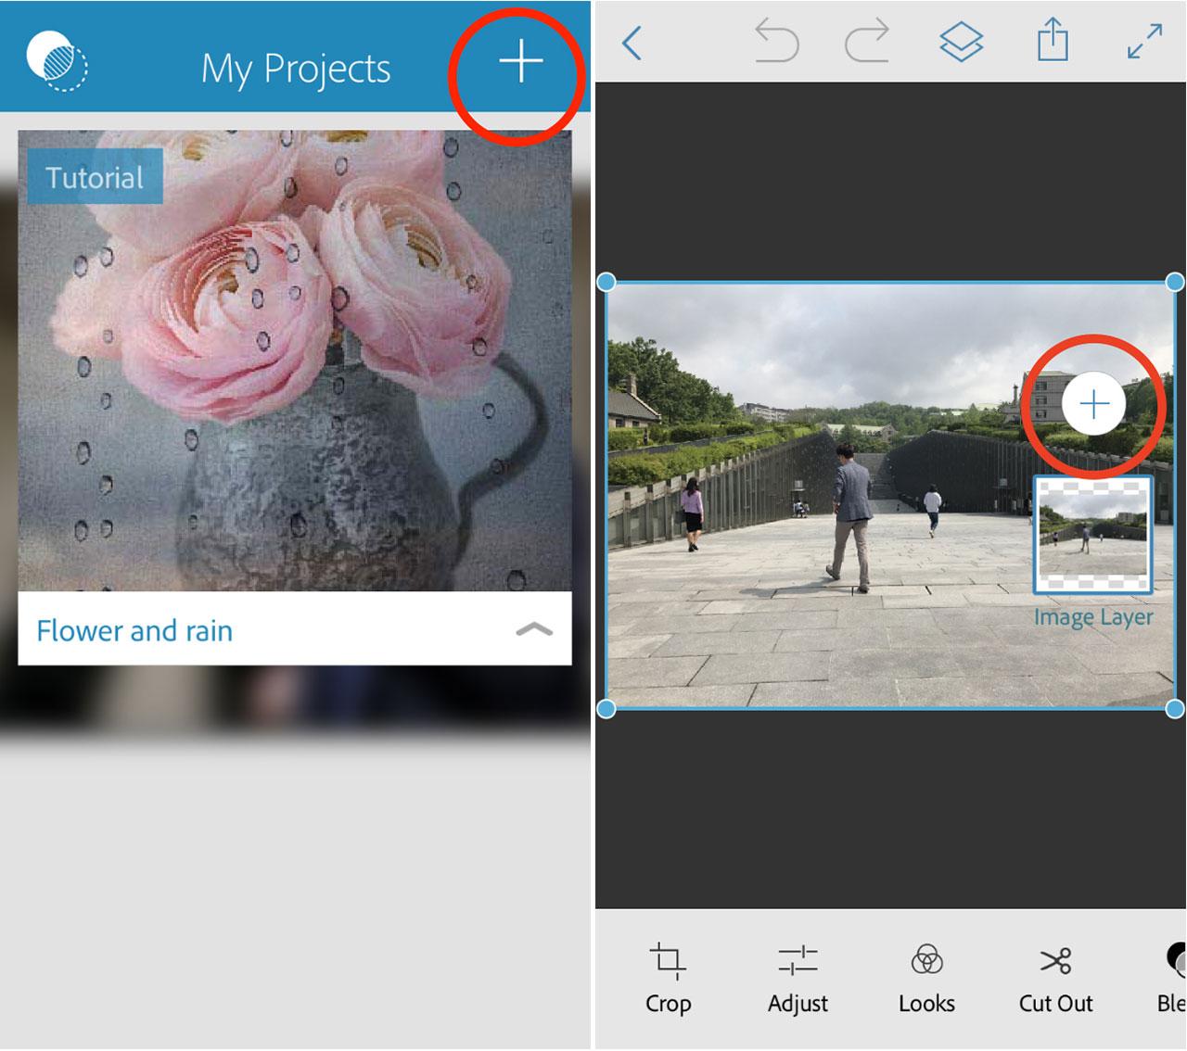Expand the Flower and rain chevron

pos(533,630)
